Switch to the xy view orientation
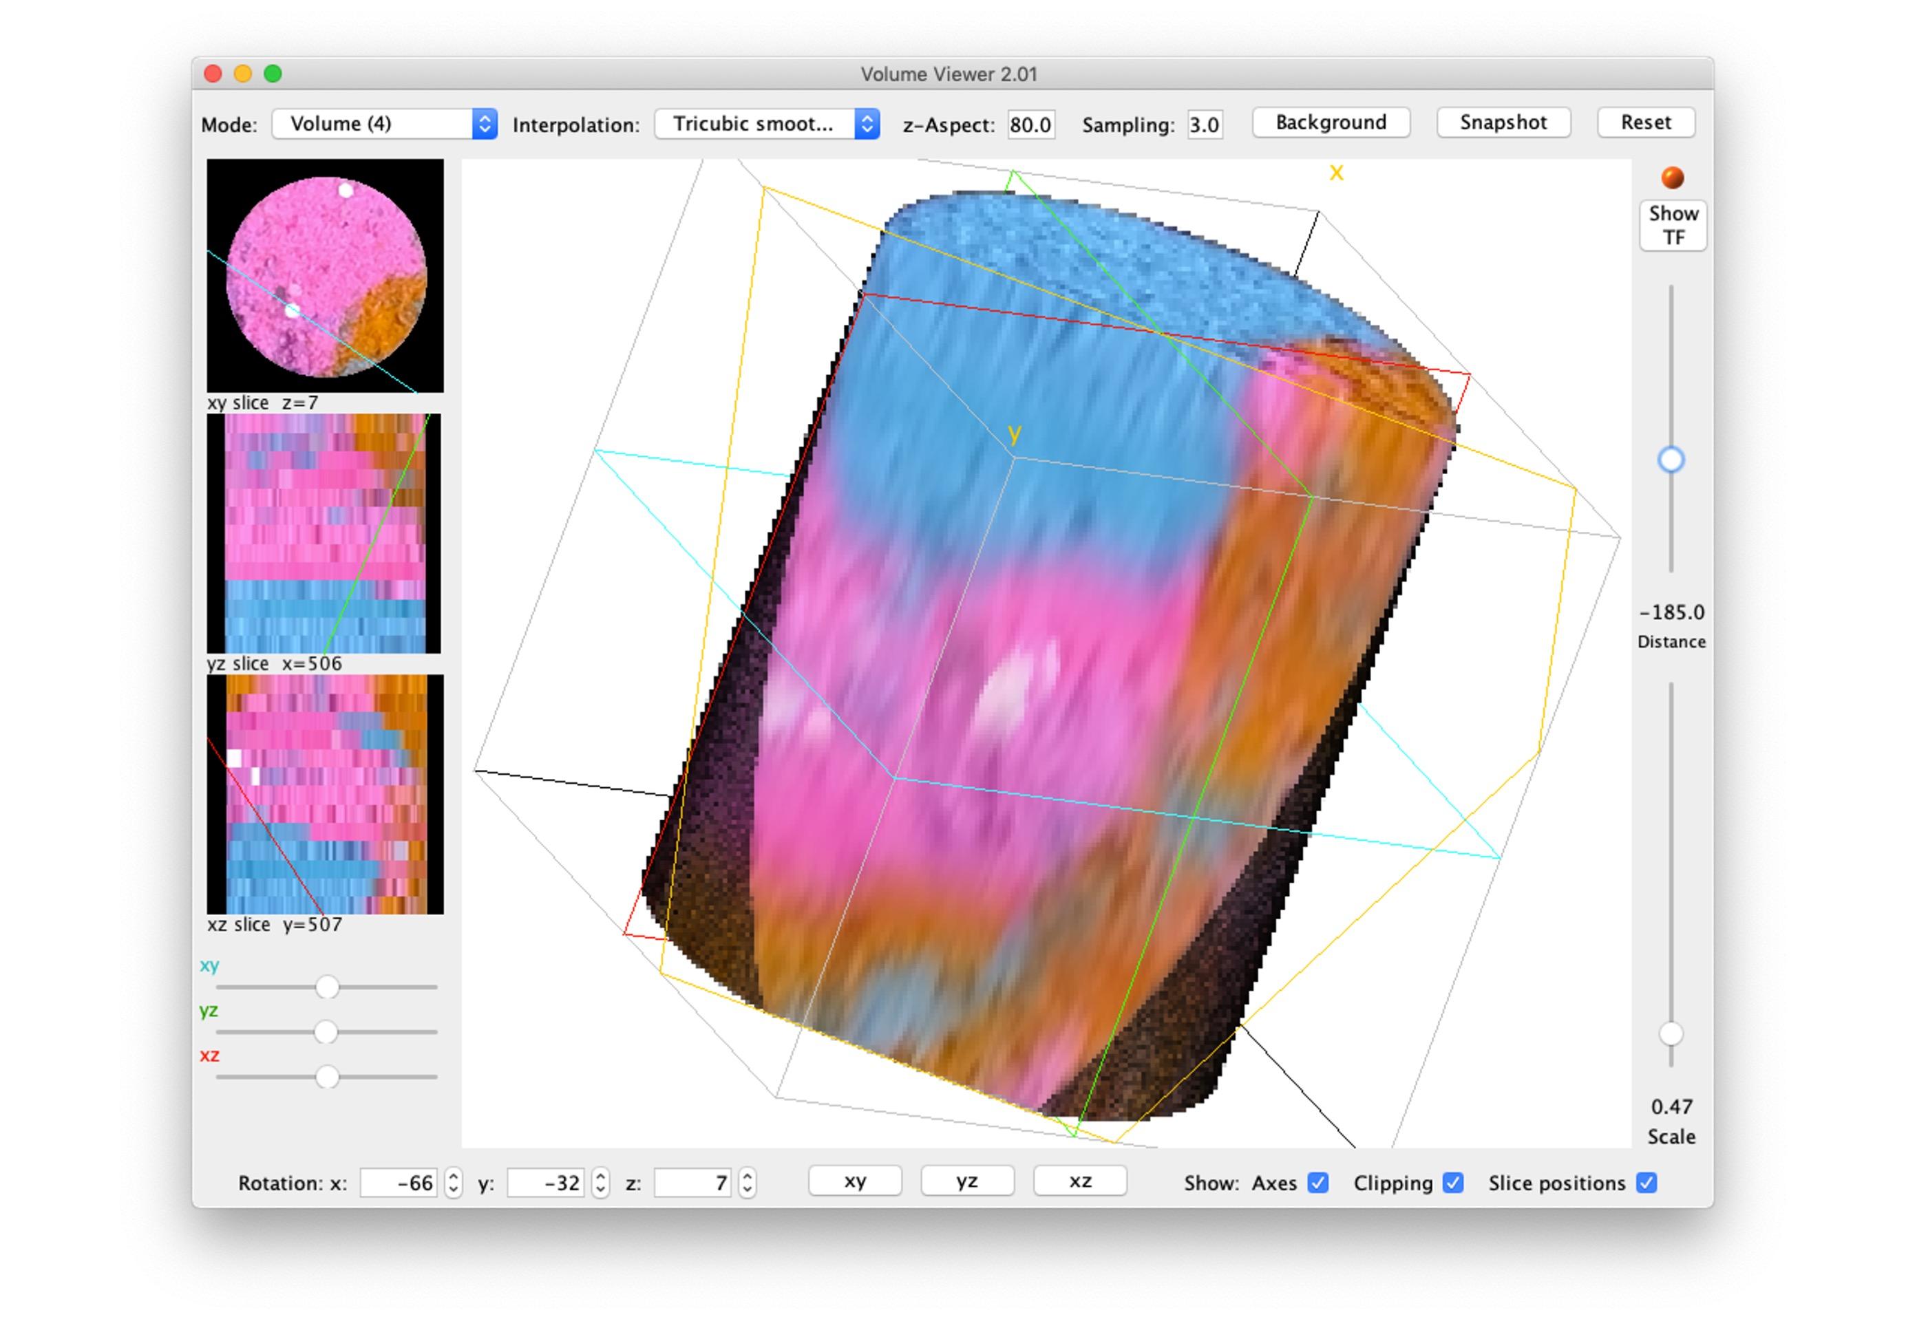Viewport: 1906px width, 1319px height. pyautogui.click(x=855, y=1181)
